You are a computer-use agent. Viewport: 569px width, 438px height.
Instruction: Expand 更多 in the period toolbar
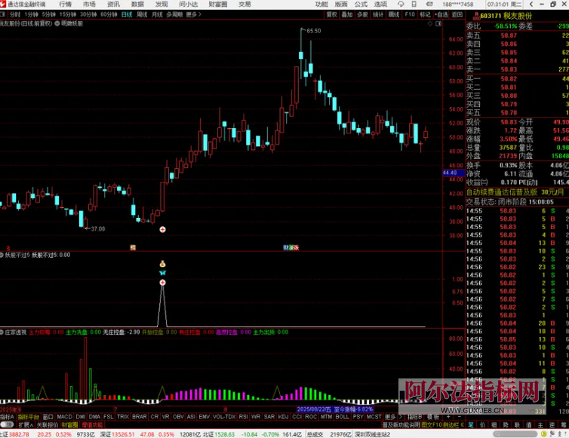192,14
